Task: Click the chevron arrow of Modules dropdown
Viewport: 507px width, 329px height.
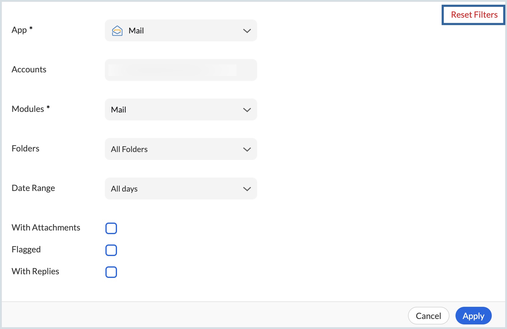Action: click(247, 110)
